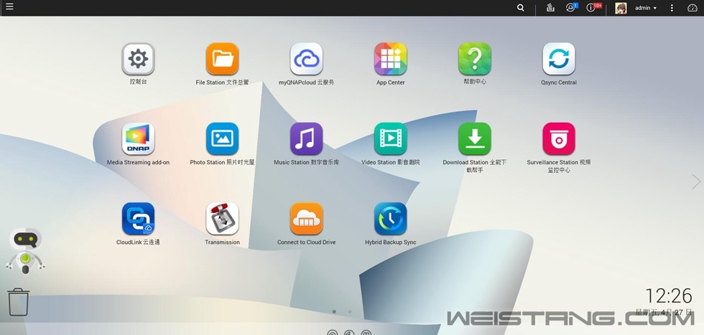Open myQNAPcloud 云服务 app
Screen dimensions: 704x335
coord(306,59)
